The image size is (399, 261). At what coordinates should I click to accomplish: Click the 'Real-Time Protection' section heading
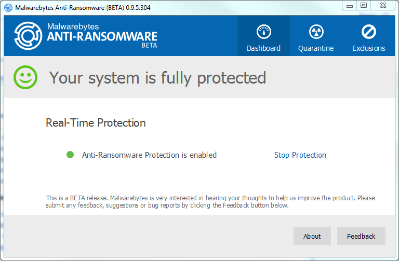click(x=96, y=123)
